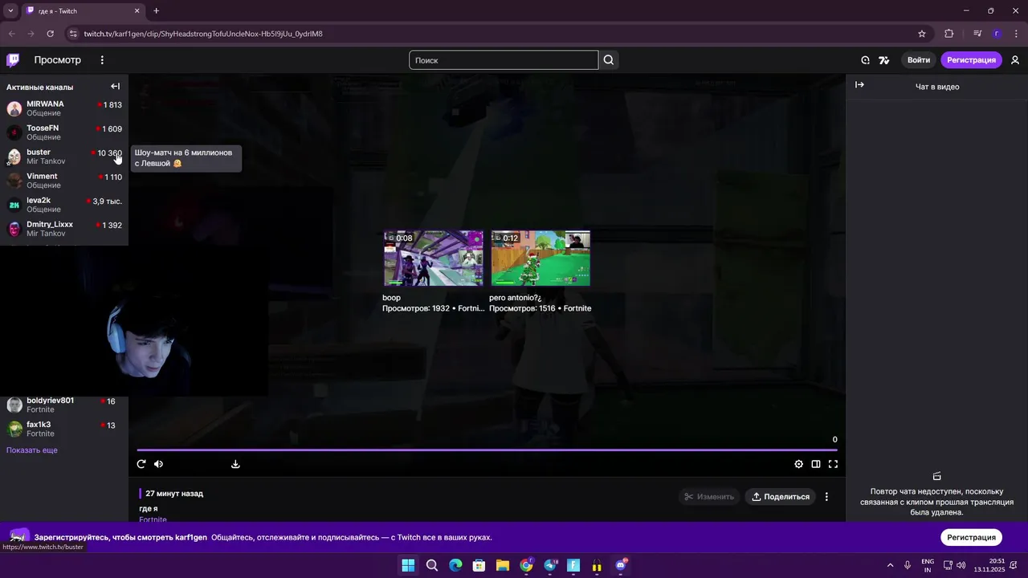Image resolution: width=1028 pixels, height=578 pixels.
Task: Open the TooseFN channel
Action: pyautogui.click(x=64, y=132)
